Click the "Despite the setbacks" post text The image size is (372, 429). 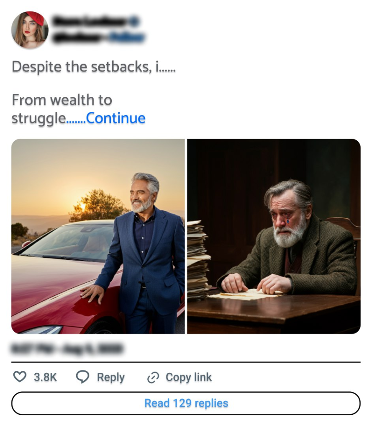[x=93, y=67]
